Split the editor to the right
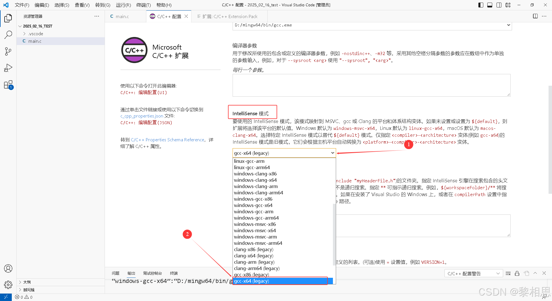Viewport: 552px width, 301px height. [535, 16]
